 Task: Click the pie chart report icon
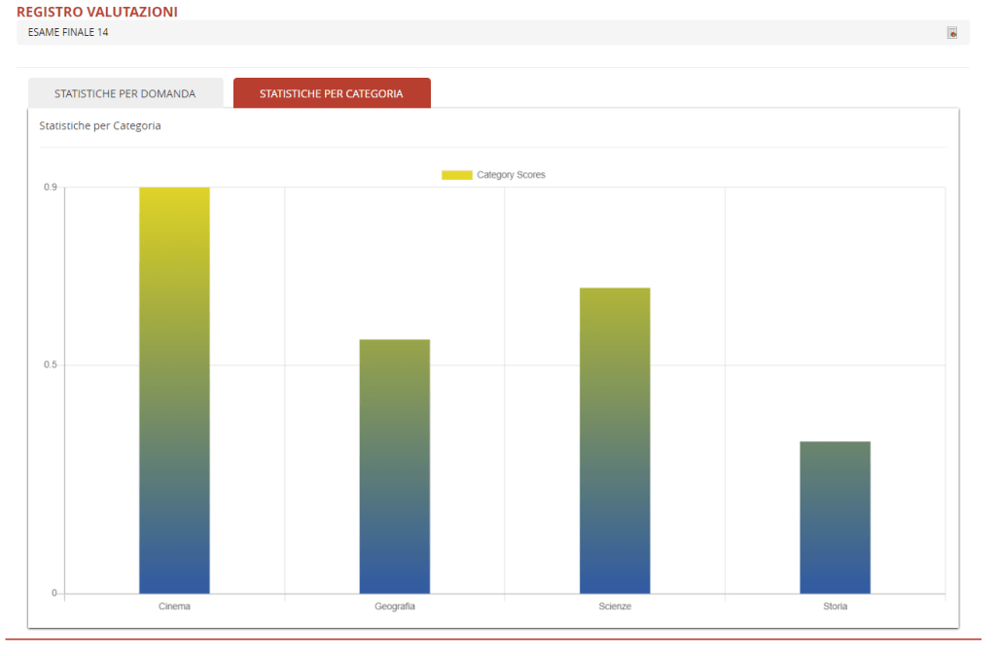[952, 33]
